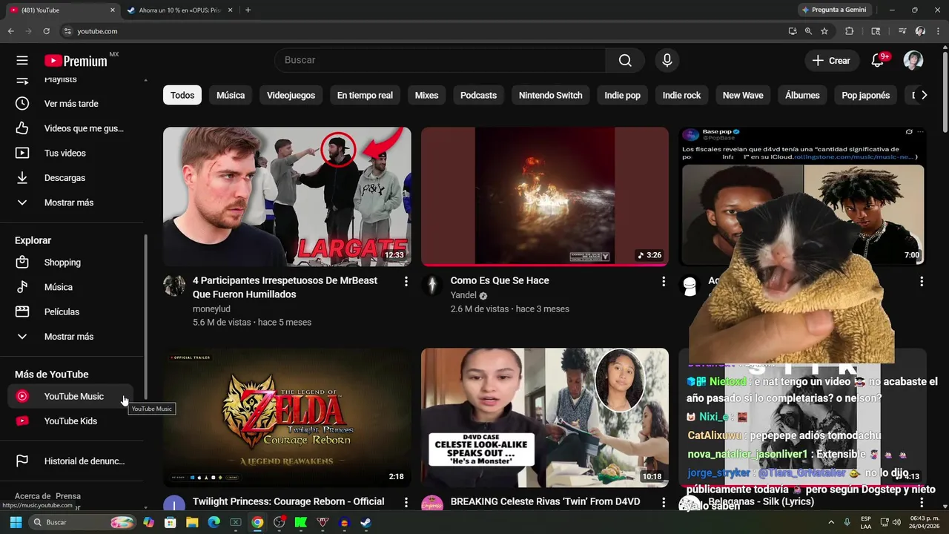Show more category chips with right arrow

924,95
